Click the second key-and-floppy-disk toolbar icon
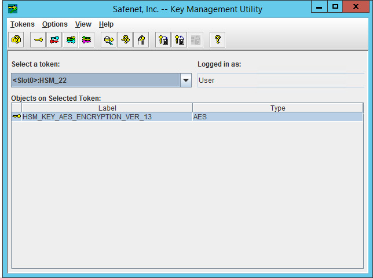373x278 pixels. pos(180,40)
